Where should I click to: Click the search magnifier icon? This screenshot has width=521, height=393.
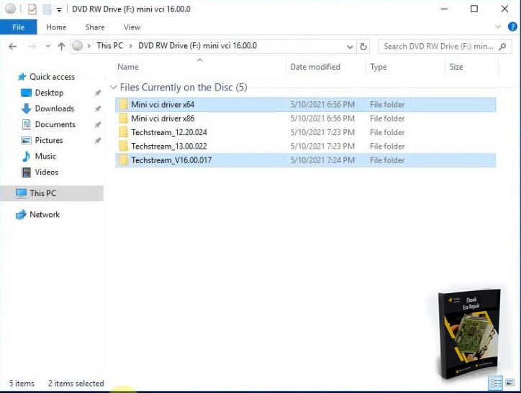(x=502, y=47)
